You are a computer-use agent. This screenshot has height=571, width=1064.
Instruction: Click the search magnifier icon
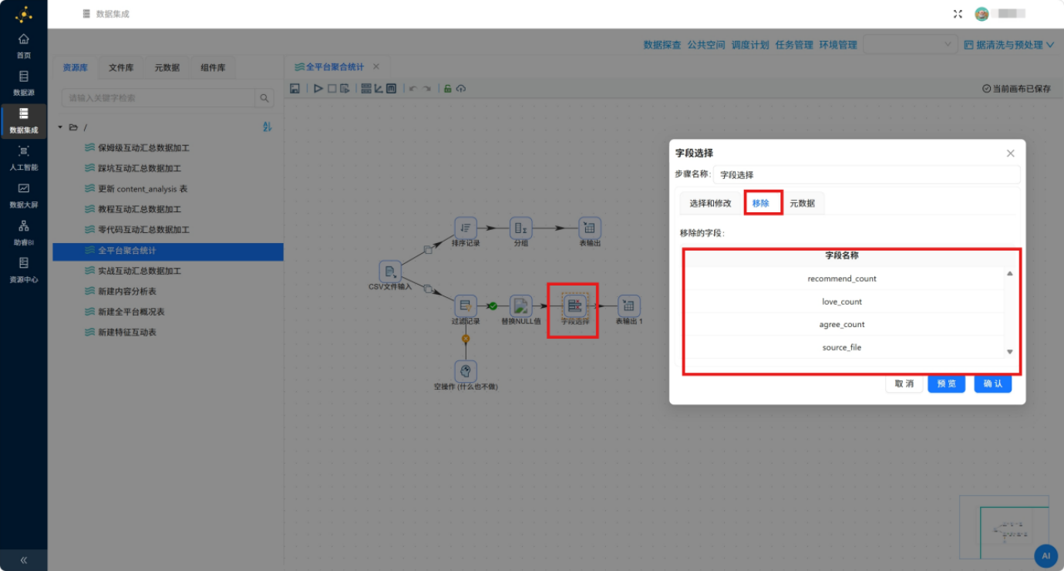pos(264,98)
